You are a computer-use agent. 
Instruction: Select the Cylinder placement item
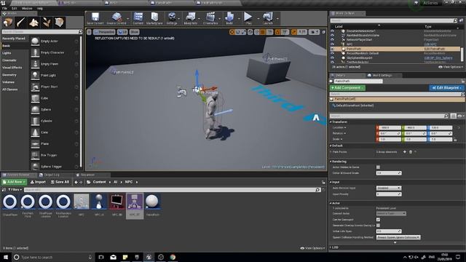pyautogui.click(x=55, y=121)
